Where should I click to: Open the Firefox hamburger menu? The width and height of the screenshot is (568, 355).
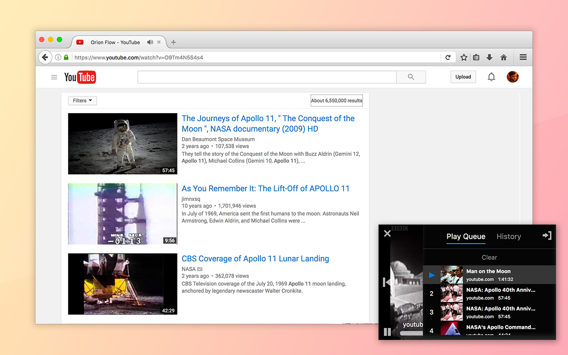click(523, 57)
